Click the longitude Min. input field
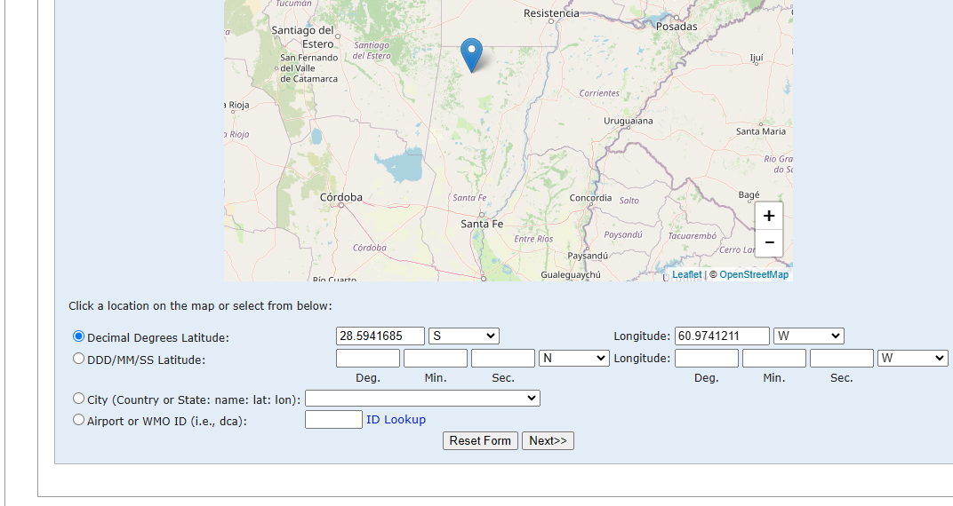This screenshot has height=506, width=953. pyautogui.click(x=773, y=359)
